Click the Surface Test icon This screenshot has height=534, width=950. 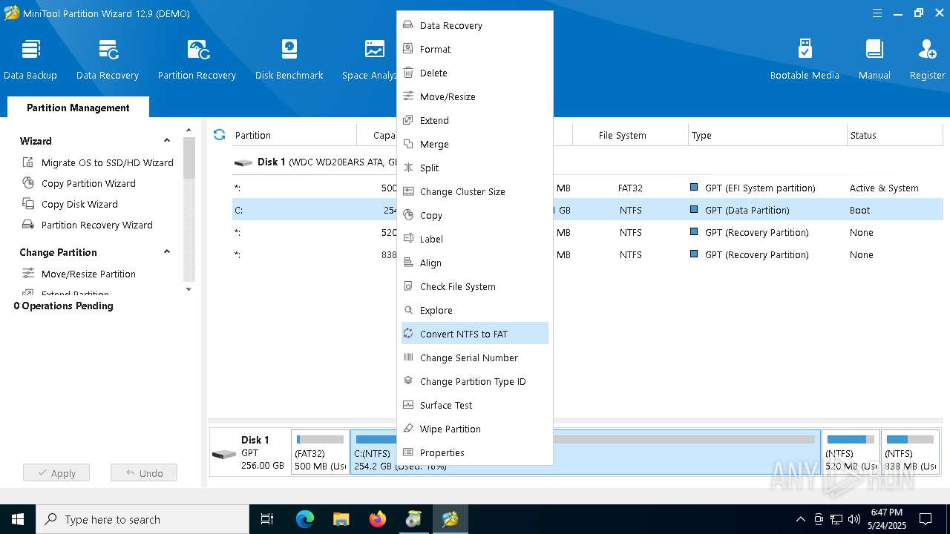[x=407, y=405]
